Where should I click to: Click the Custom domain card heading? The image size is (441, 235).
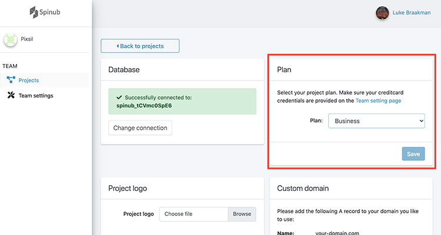tap(303, 189)
